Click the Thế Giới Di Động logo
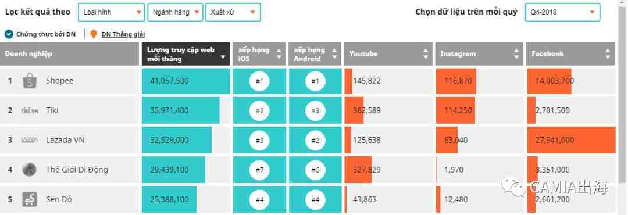This screenshot has width=628, height=215. tap(30, 170)
